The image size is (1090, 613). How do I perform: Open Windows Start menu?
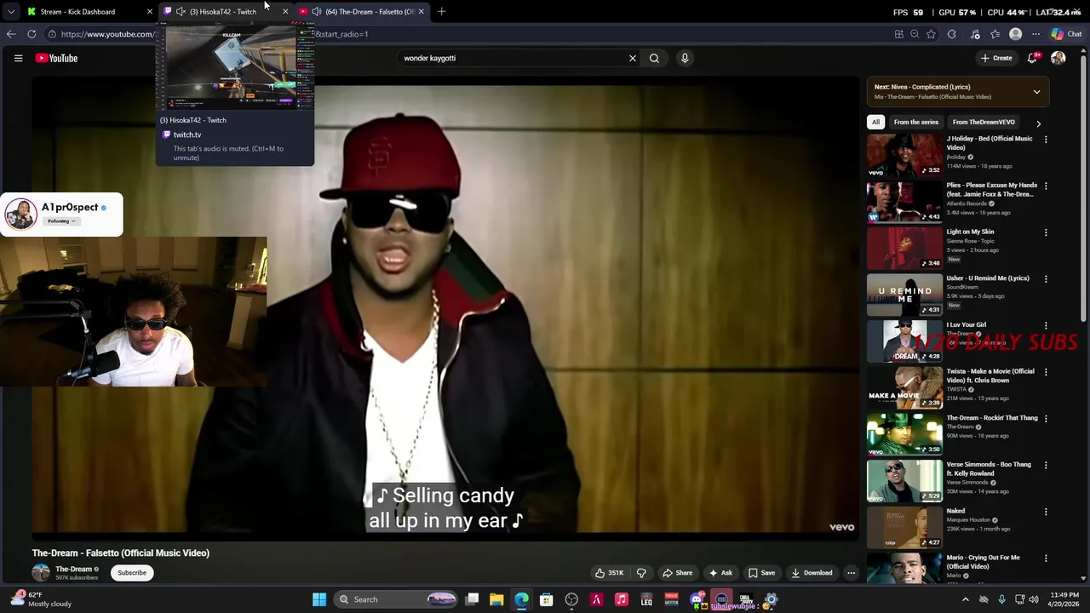319,599
